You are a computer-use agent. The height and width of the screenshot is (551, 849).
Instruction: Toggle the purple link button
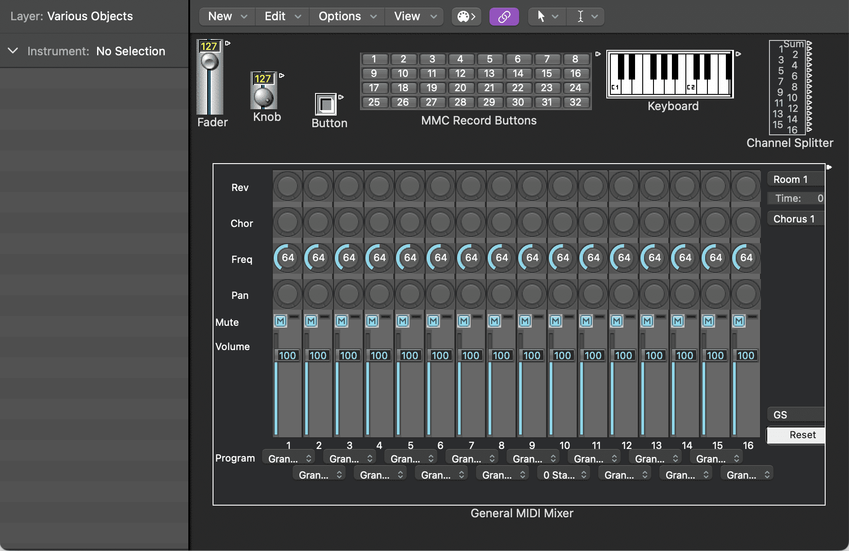504,17
